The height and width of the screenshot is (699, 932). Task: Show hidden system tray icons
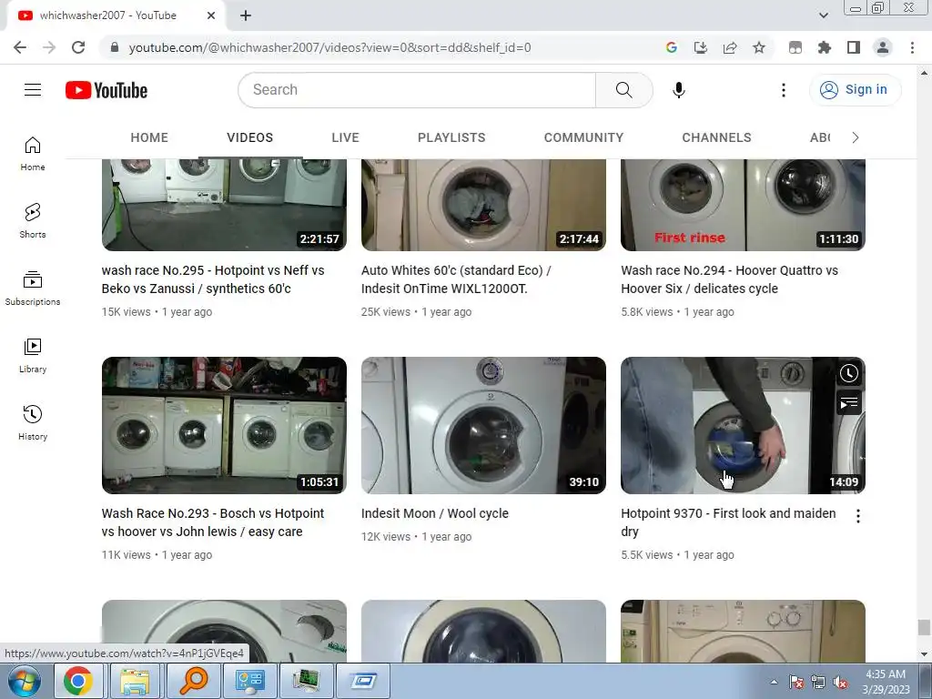774,682
